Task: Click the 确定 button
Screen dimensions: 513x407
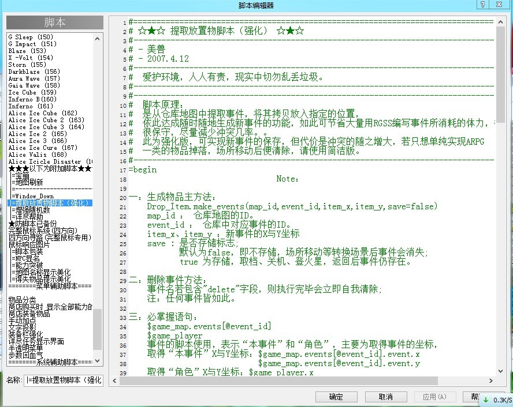Action: click(336, 397)
